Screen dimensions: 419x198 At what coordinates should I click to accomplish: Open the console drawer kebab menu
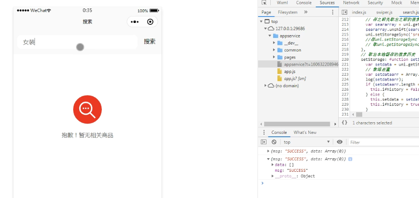(264, 132)
